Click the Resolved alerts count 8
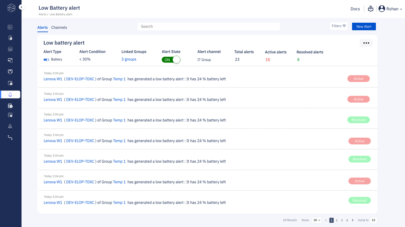Image resolution: width=405 pixels, height=227 pixels. click(x=298, y=60)
